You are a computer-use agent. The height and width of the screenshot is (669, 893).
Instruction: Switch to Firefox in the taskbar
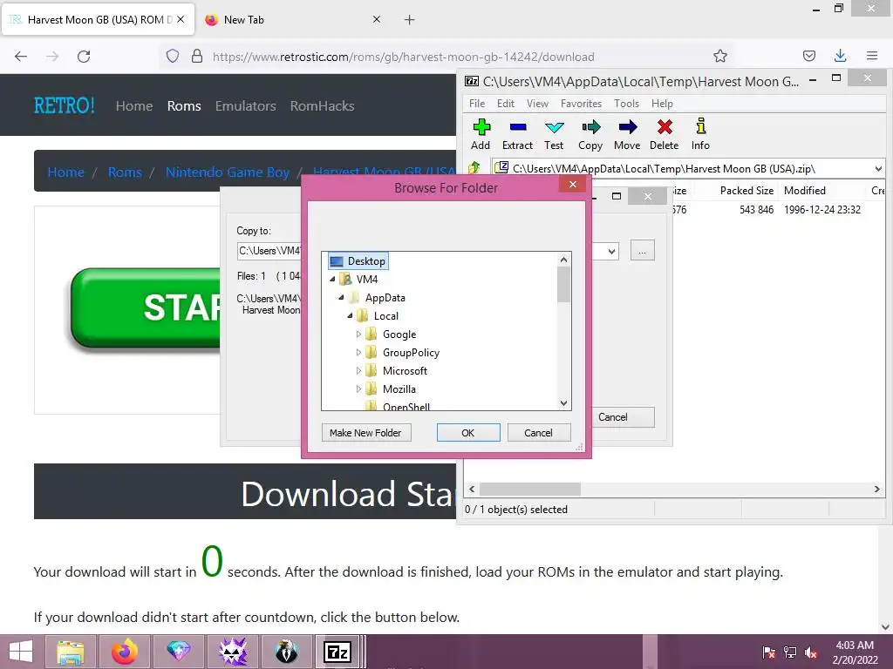125,652
